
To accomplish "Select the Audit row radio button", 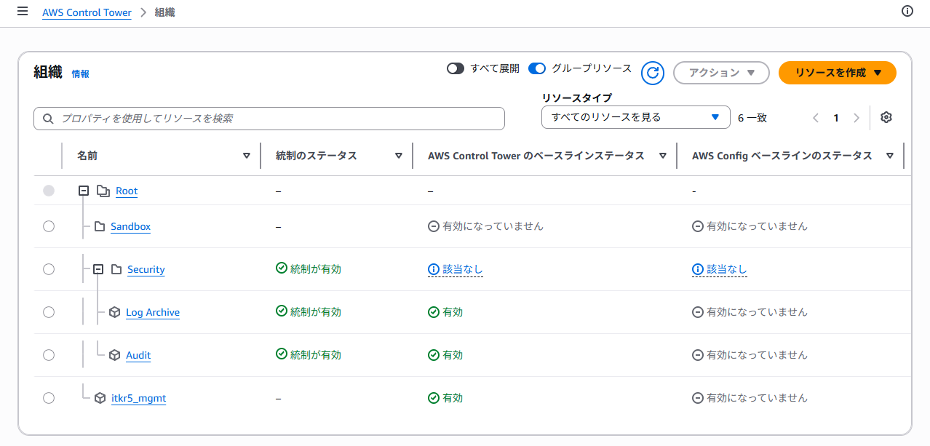I will 49,355.
